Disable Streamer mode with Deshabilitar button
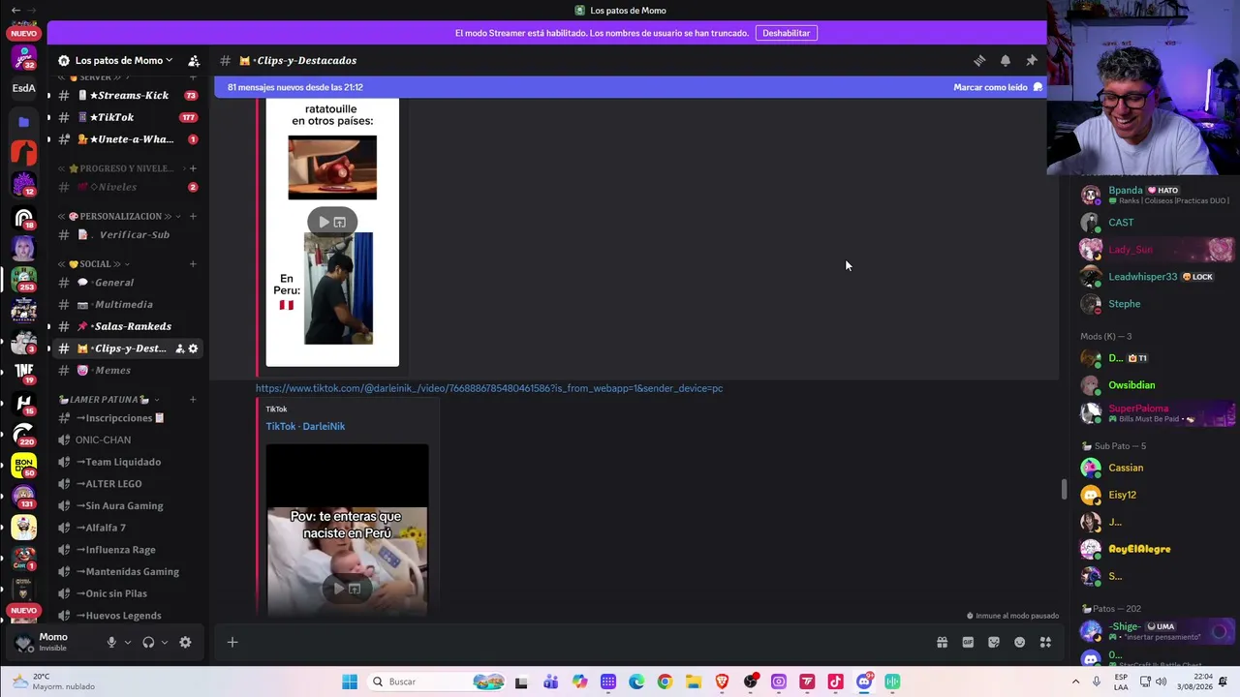 click(786, 33)
